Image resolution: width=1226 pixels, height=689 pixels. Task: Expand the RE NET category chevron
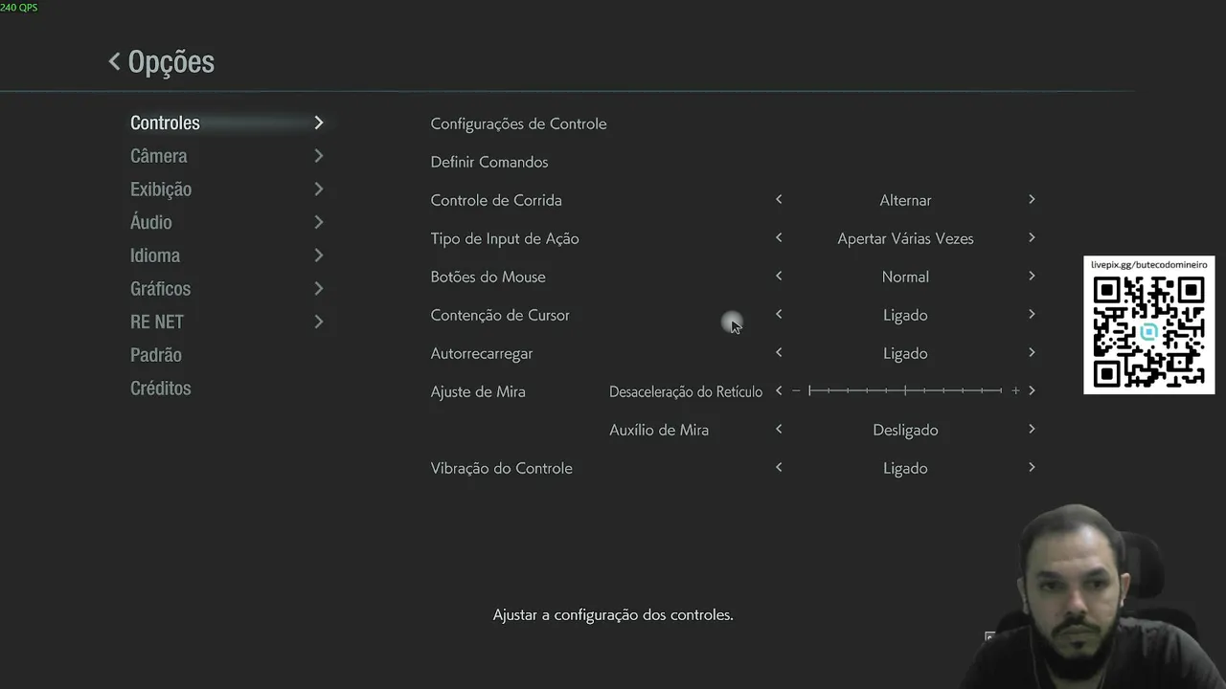(x=319, y=322)
